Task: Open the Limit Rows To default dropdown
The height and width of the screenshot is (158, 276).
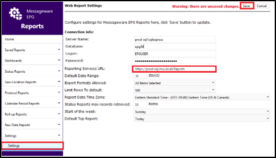Action: (x=175, y=90)
